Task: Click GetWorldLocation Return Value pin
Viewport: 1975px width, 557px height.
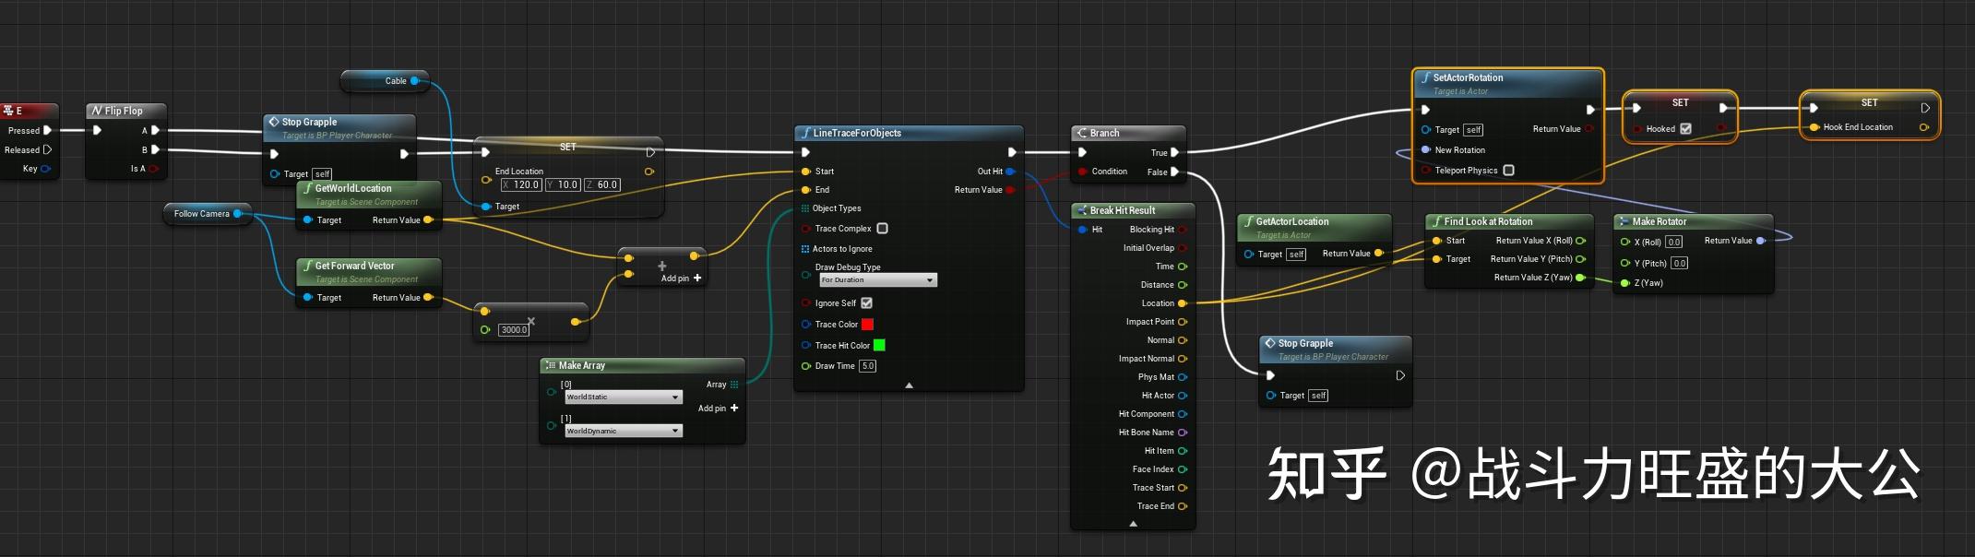Action: (428, 220)
